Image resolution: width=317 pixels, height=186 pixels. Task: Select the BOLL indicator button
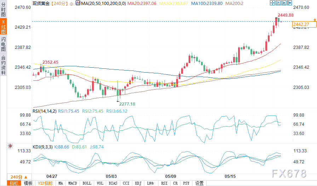click(x=87, y=183)
